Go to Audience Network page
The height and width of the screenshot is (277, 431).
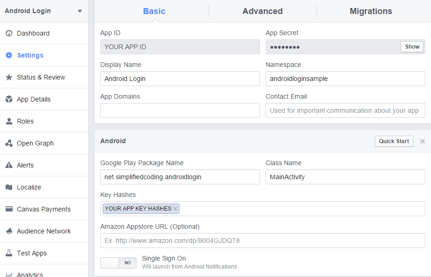[x=44, y=231]
